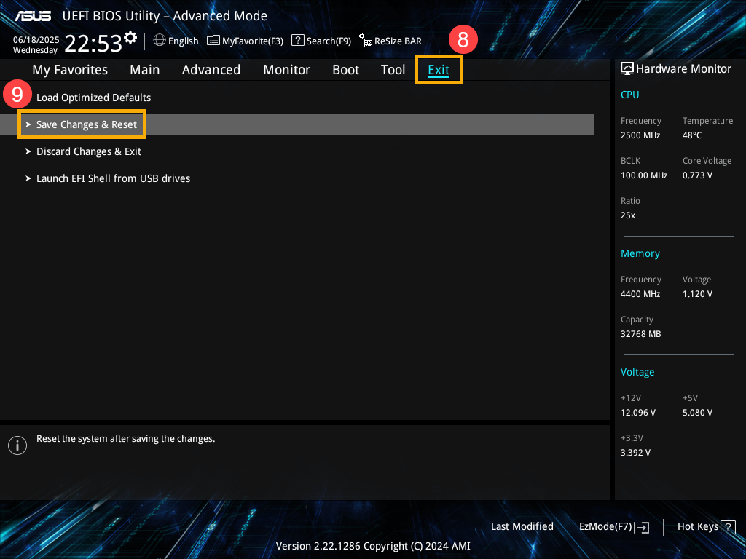This screenshot has height=559, width=746.
Task: Switch to EzMode(F7)
Action: (605, 527)
